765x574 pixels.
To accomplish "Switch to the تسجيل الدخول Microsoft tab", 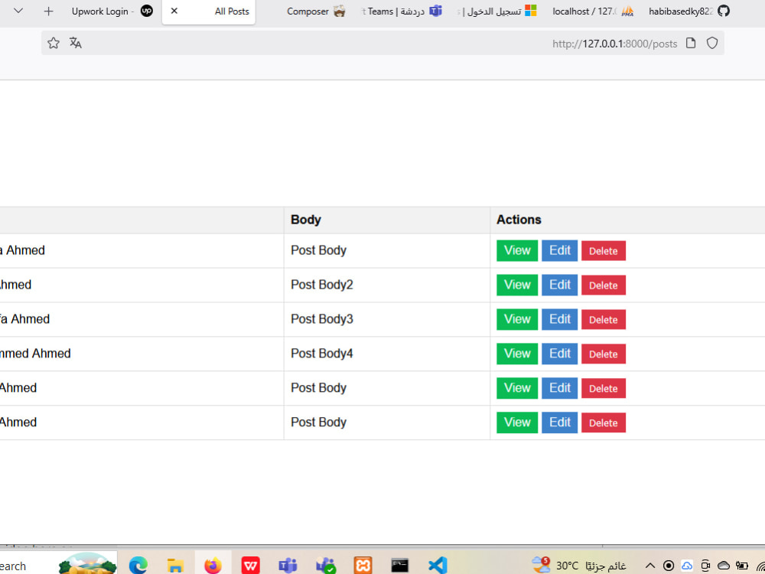I will coord(498,11).
